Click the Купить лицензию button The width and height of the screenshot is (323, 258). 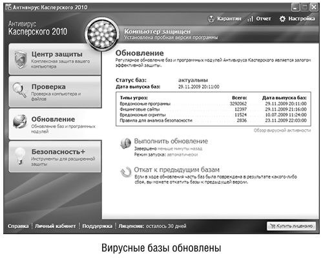[x=291, y=226]
